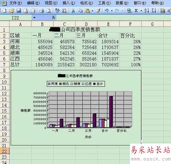
Task: Open the 视图 (View) menu
Action: [x=51, y=3]
